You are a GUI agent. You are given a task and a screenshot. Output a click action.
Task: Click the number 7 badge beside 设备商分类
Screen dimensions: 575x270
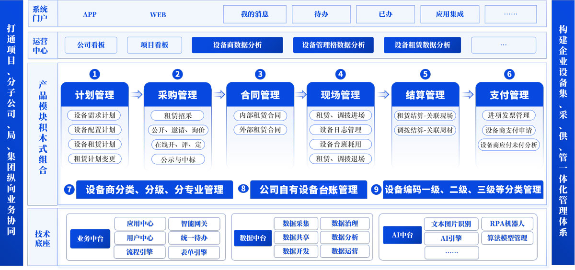click(69, 190)
